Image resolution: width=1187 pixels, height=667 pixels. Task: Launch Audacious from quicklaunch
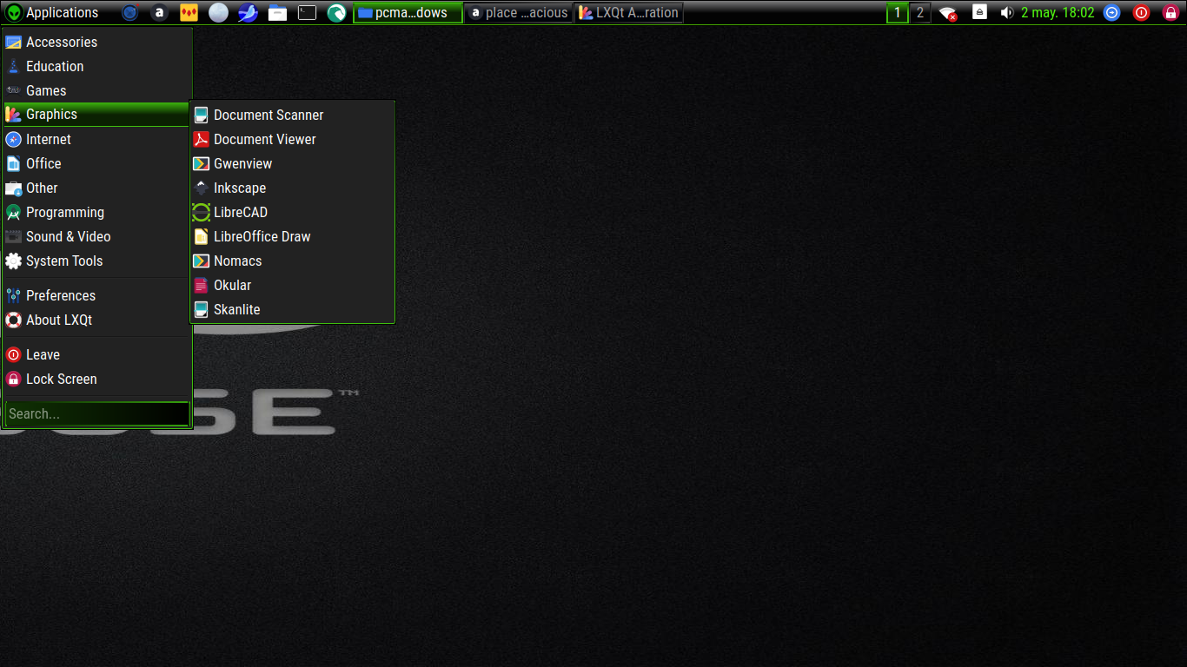159,13
